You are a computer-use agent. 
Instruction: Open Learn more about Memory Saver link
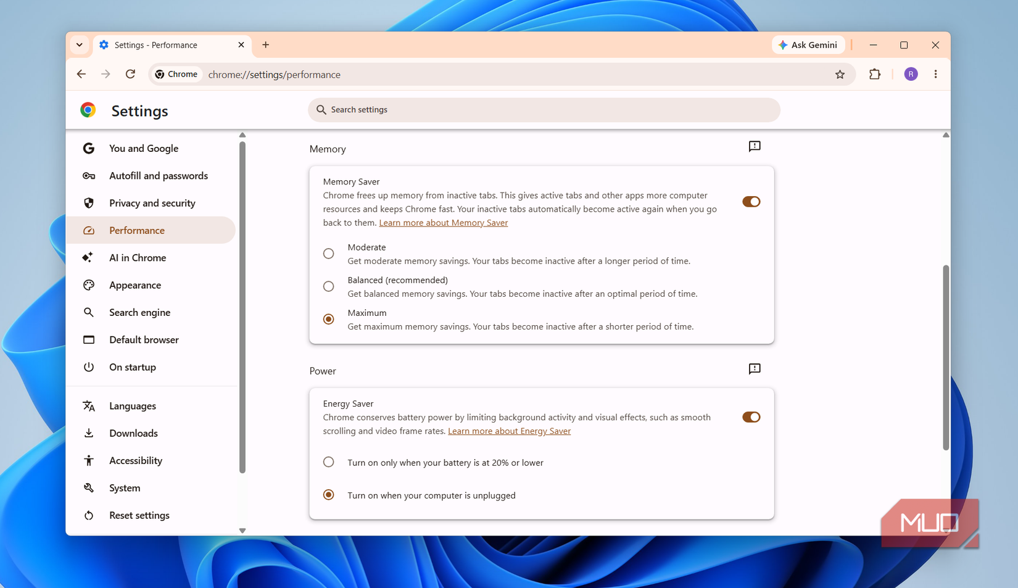point(444,223)
